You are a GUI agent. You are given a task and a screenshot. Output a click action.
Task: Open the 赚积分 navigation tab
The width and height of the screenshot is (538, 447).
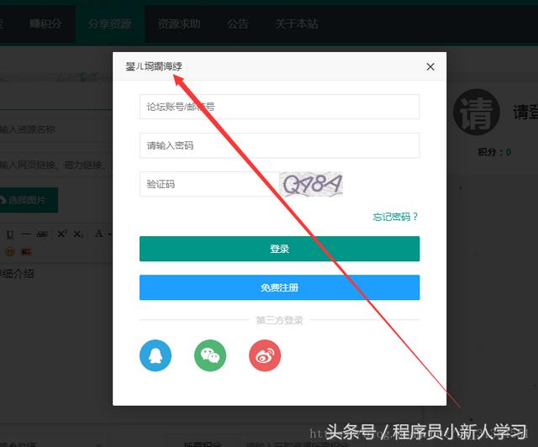(x=45, y=24)
